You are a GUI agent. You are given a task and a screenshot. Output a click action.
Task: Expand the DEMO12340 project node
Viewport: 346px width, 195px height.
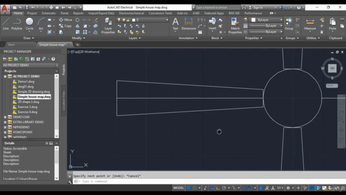pos(5,117)
